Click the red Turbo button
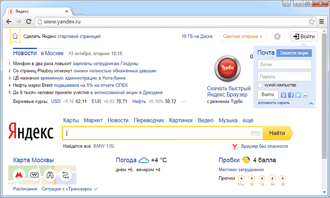Image resolution: width=330 pixels, height=198 pixels. point(227,68)
